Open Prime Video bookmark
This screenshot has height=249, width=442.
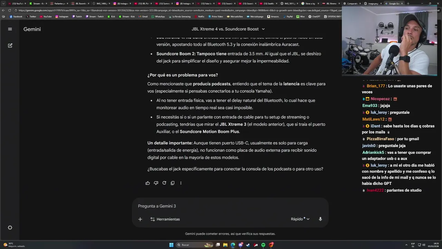(x=215, y=17)
